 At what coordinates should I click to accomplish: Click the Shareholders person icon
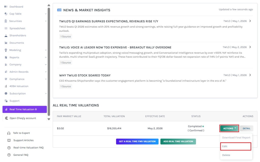pyautogui.click(x=6, y=35)
